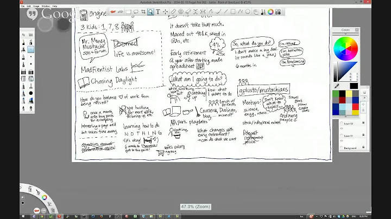This screenshot has width=391, height=219.
Task: Select the large round black brush
Action: click(30, 93)
